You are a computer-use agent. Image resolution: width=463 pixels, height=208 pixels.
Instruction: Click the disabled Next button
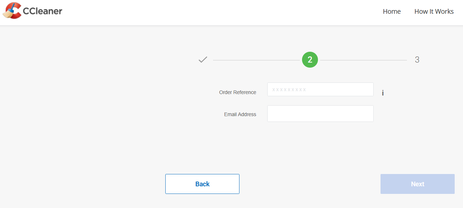417,184
